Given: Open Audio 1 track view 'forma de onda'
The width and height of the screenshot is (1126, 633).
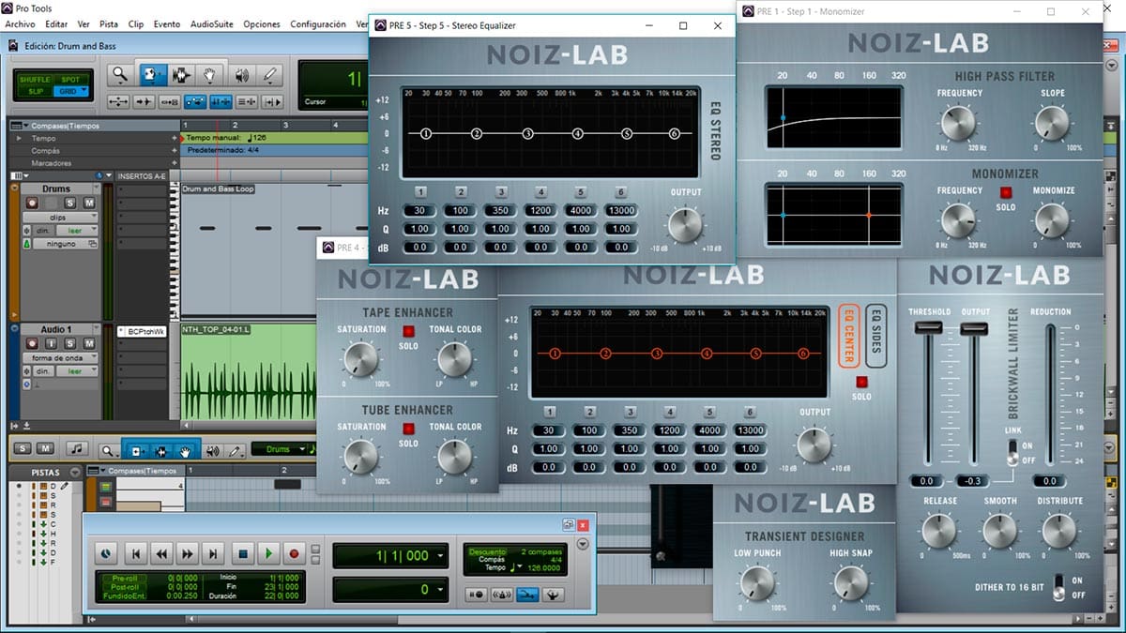Looking at the screenshot, I should point(60,357).
